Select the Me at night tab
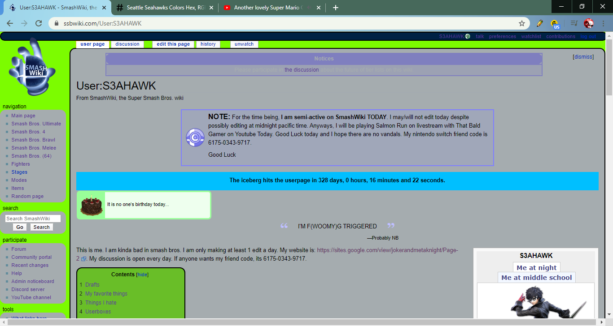Viewport: 613px width, 326px height. (536, 268)
